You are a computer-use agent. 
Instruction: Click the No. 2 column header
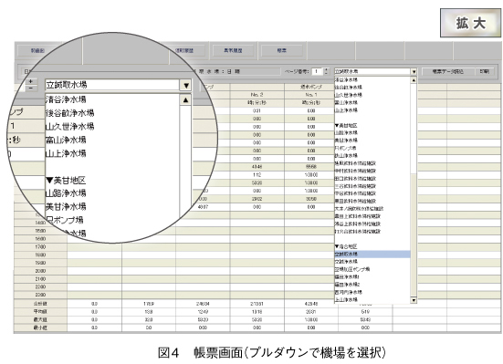[x=257, y=95]
